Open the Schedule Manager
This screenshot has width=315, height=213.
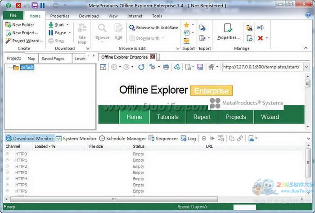pos(122,138)
